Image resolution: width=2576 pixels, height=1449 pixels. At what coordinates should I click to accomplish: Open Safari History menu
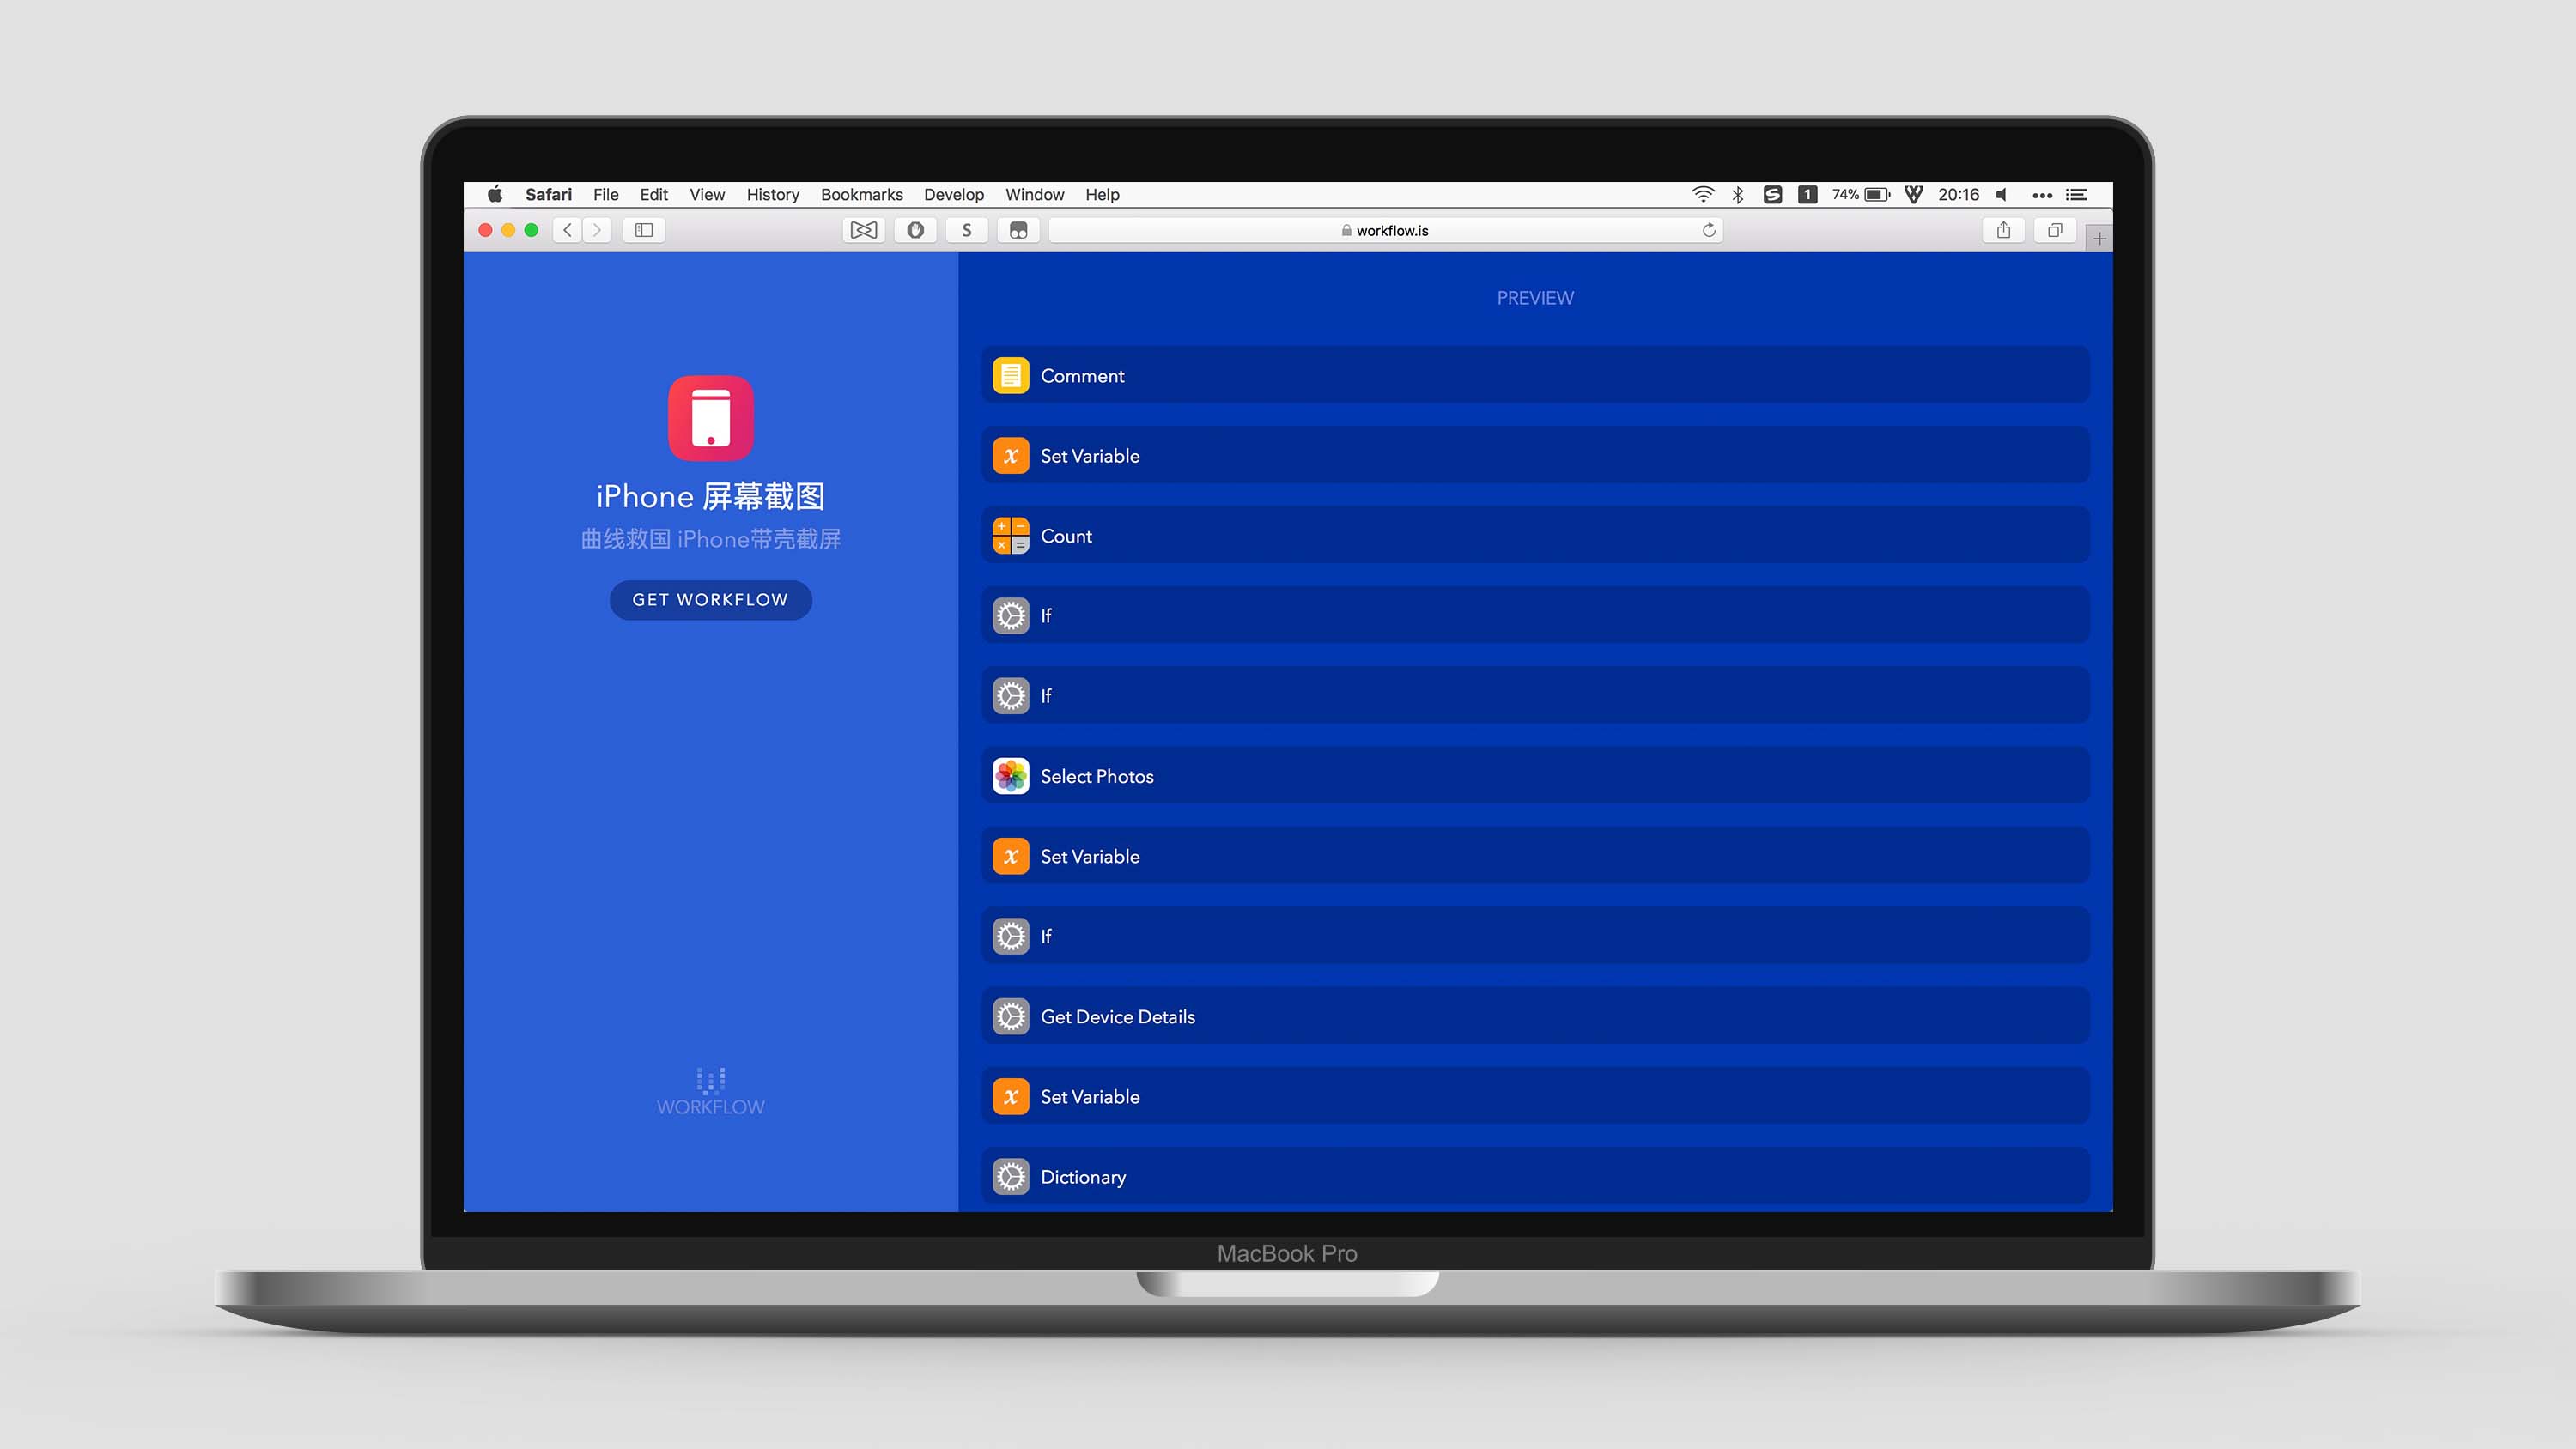[771, 195]
